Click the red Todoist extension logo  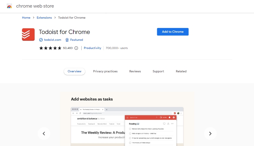28,34
